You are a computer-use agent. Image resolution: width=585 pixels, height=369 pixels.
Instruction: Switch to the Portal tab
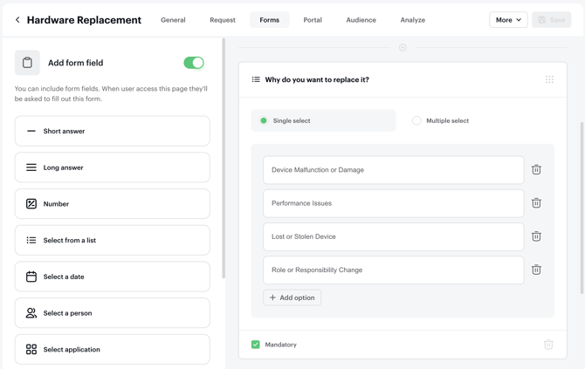point(312,20)
